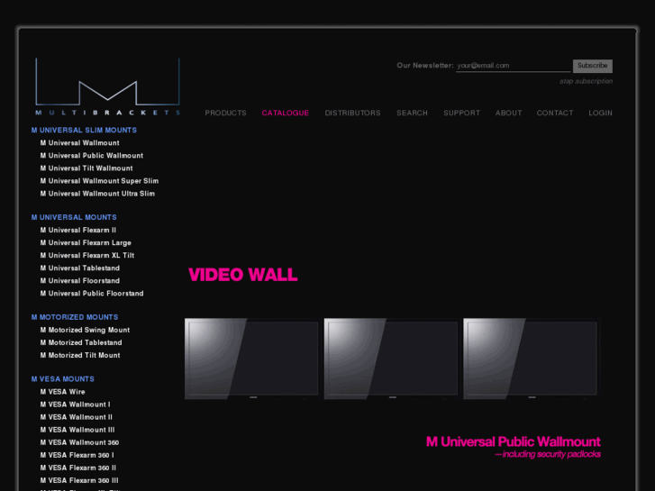Click the newsletter email input field
This screenshot has height=491, width=655.
click(x=513, y=66)
